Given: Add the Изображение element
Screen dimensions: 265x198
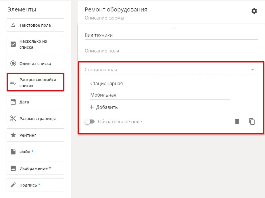Looking at the screenshot, I should point(35,168).
